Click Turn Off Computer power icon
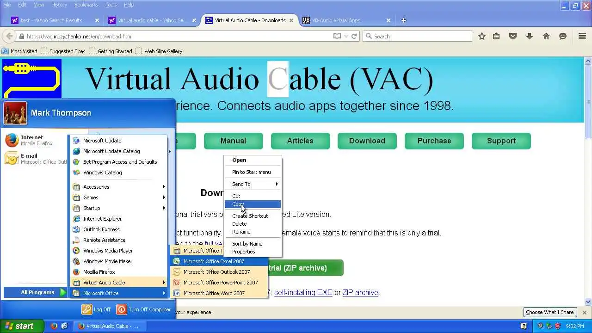The width and height of the screenshot is (592, 333). [x=121, y=309]
